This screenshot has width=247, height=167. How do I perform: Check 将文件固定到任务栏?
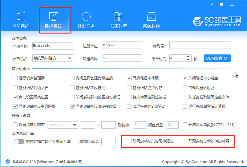point(129,97)
